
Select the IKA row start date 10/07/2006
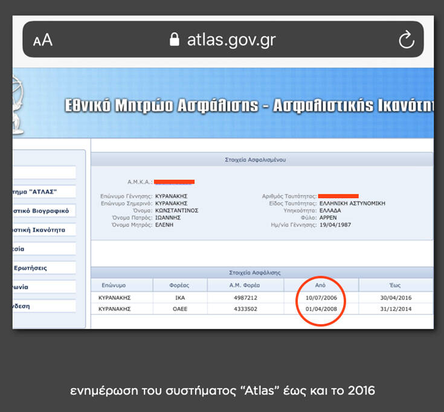tap(321, 298)
